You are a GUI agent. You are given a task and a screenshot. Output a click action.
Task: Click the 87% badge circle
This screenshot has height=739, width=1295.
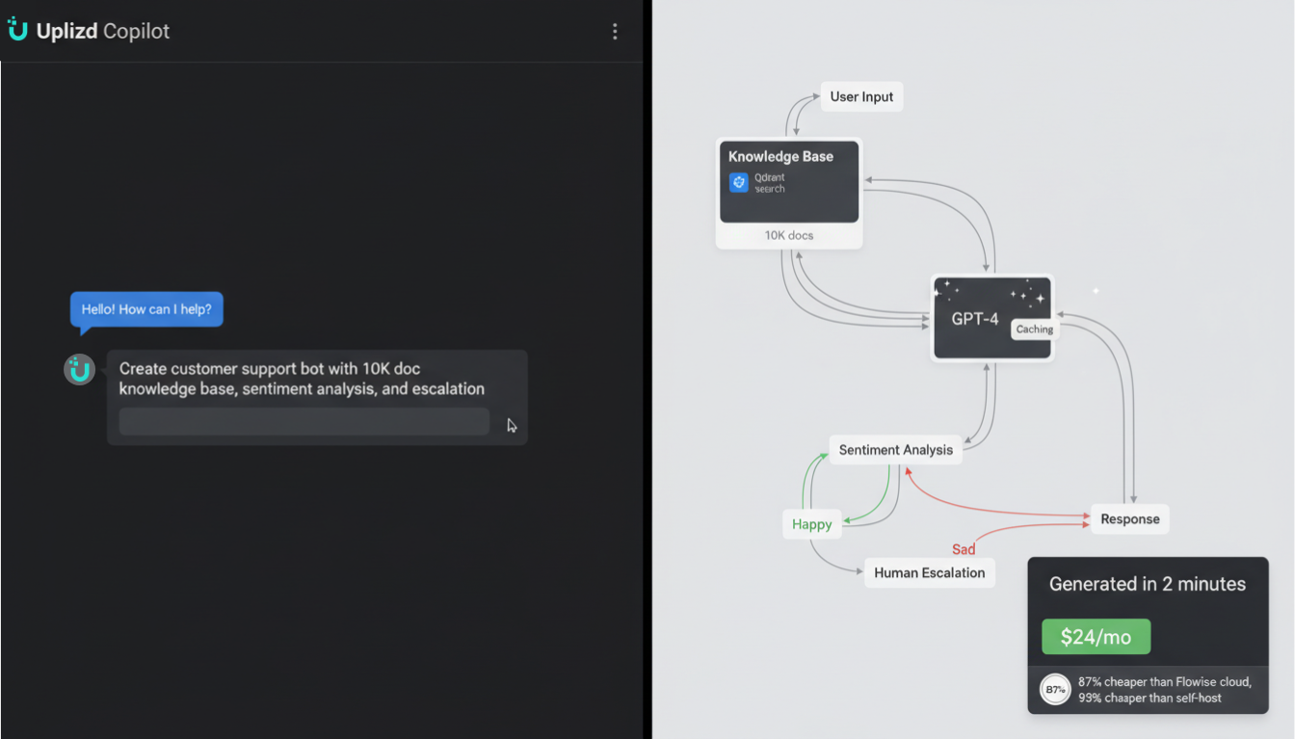point(1055,689)
